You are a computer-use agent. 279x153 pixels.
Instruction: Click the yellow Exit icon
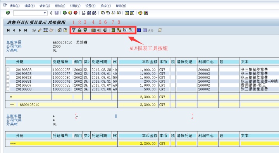(70, 13)
